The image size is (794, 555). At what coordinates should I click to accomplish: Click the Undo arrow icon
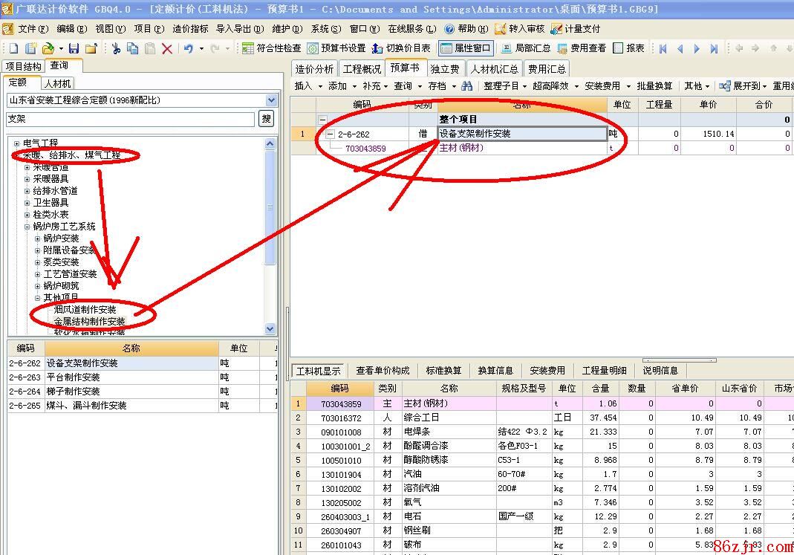pyautogui.click(x=188, y=48)
